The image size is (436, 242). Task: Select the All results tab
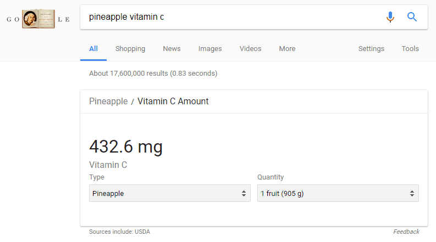click(93, 49)
